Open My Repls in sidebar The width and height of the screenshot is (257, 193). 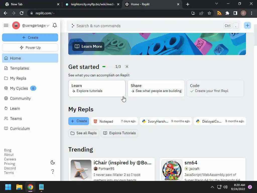[30, 78]
